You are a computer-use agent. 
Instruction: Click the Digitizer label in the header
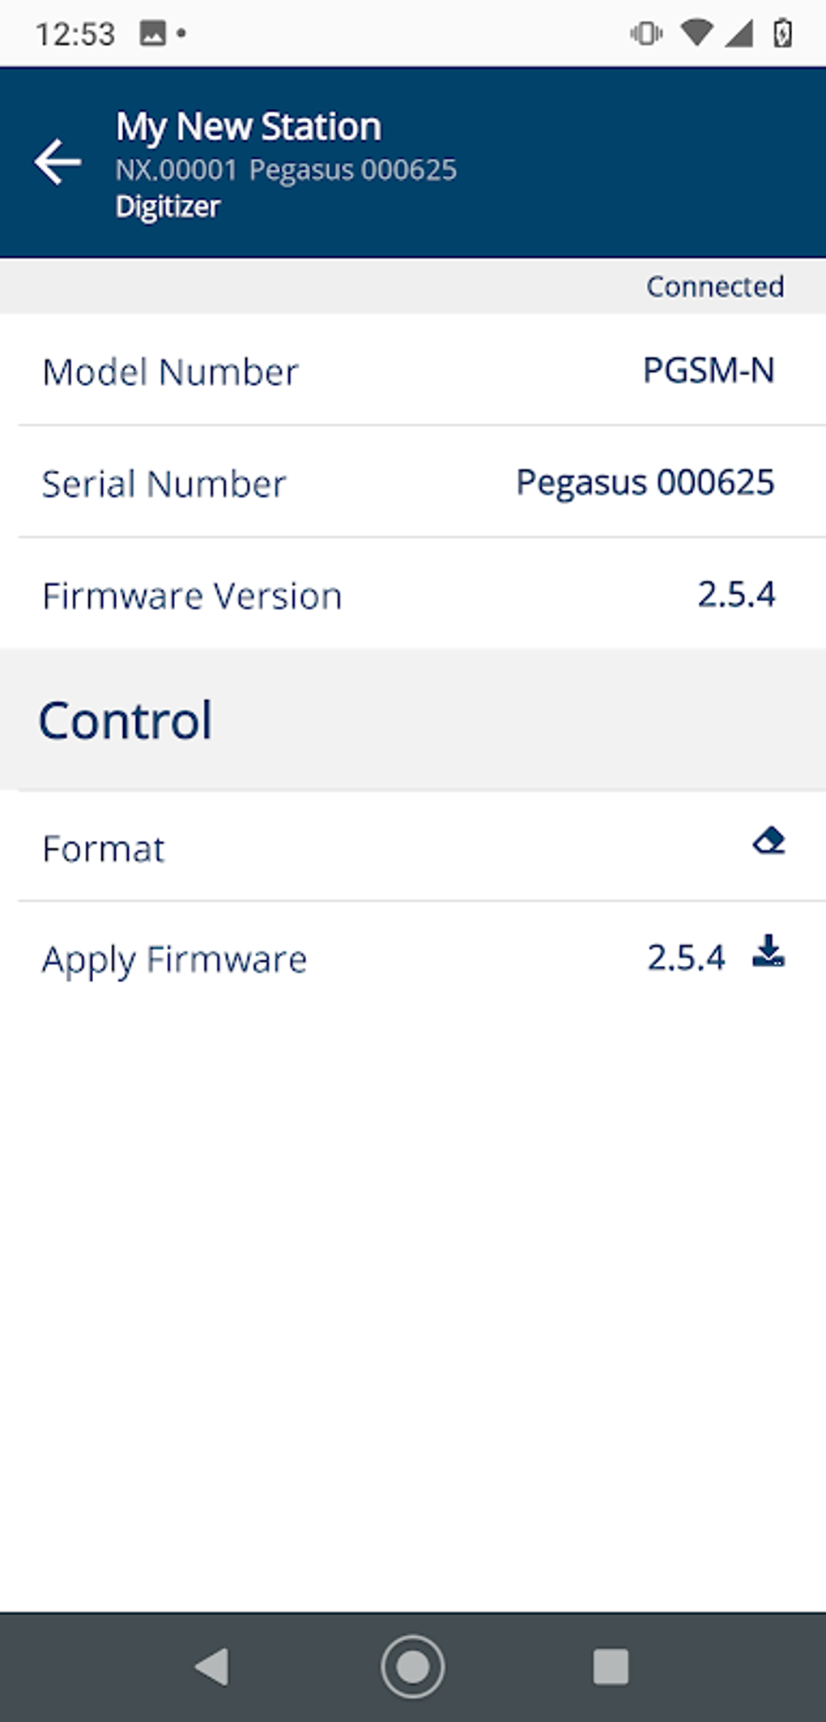167,207
